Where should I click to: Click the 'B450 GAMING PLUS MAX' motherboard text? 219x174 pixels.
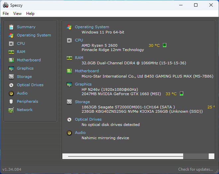[168, 76]
